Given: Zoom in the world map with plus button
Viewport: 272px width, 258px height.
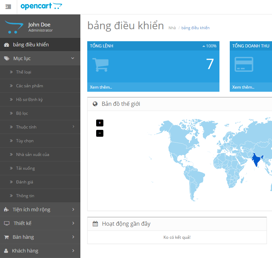Looking at the screenshot, I should 100,123.
